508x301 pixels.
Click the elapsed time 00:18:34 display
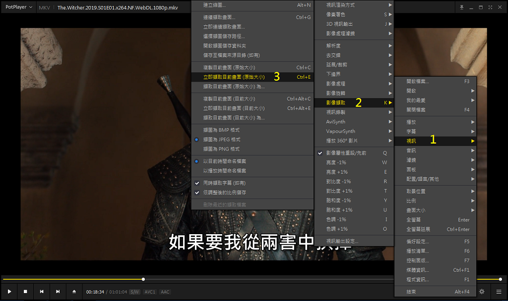click(95, 292)
